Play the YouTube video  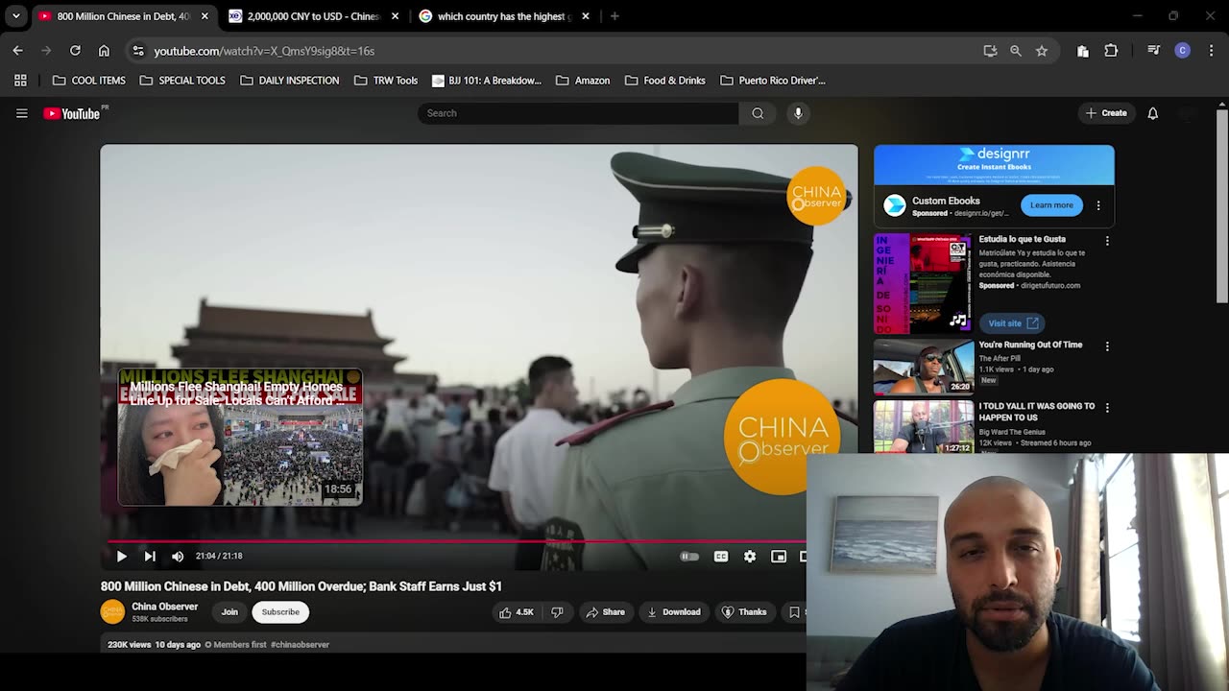pyautogui.click(x=121, y=556)
